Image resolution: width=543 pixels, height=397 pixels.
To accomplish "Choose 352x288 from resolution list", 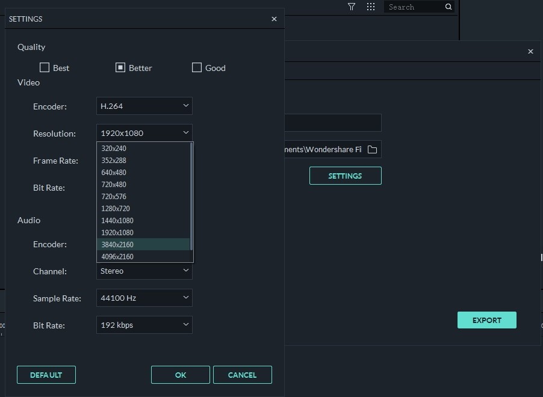I will click(x=143, y=161).
